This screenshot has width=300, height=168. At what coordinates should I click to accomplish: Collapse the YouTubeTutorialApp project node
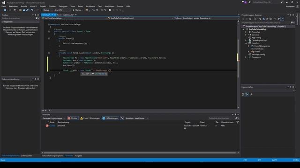(x=243, y=29)
